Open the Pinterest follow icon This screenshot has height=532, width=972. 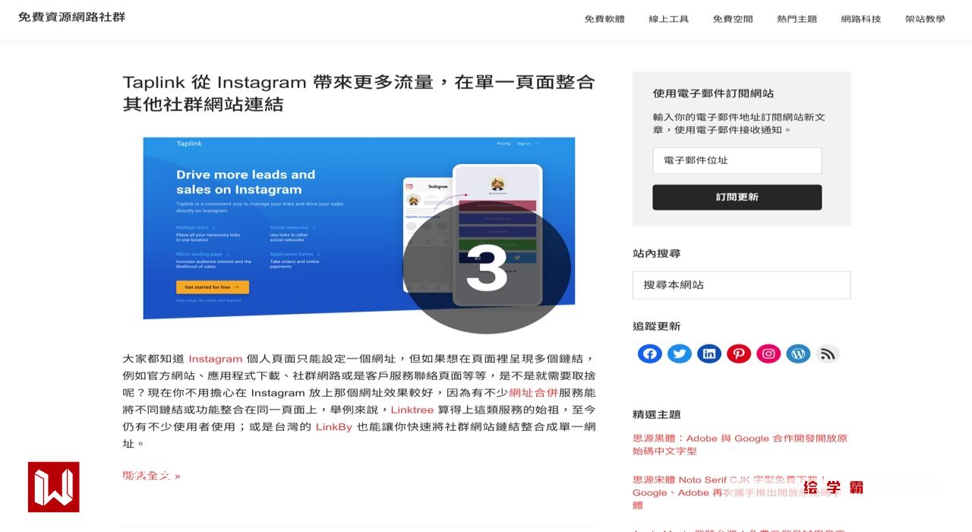(738, 353)
